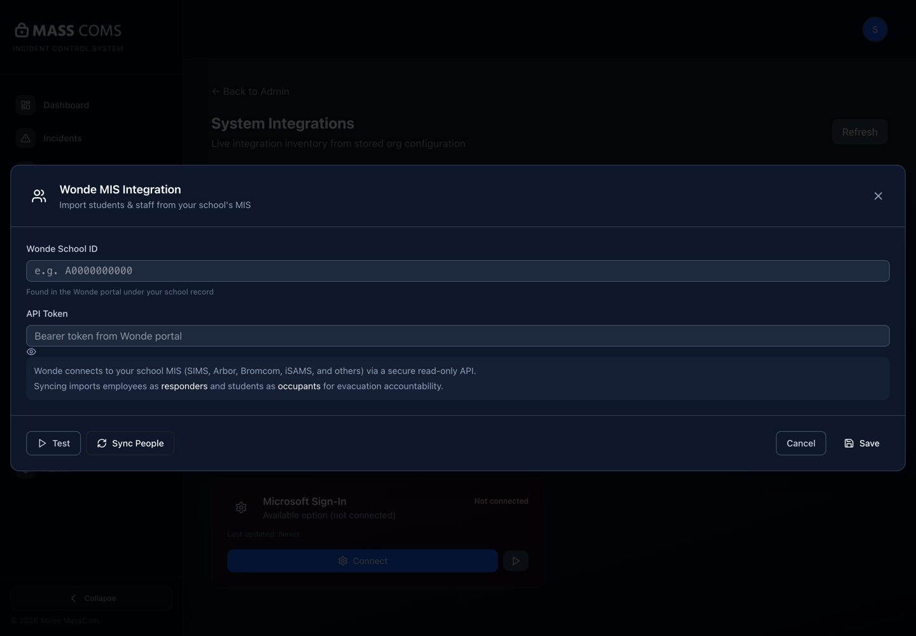Toggle API token visibility eye icon

tap(31, 352)
